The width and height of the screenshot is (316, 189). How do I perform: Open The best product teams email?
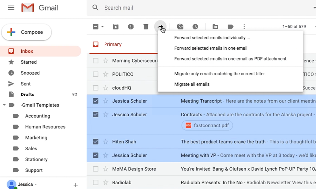pos(223,142)
